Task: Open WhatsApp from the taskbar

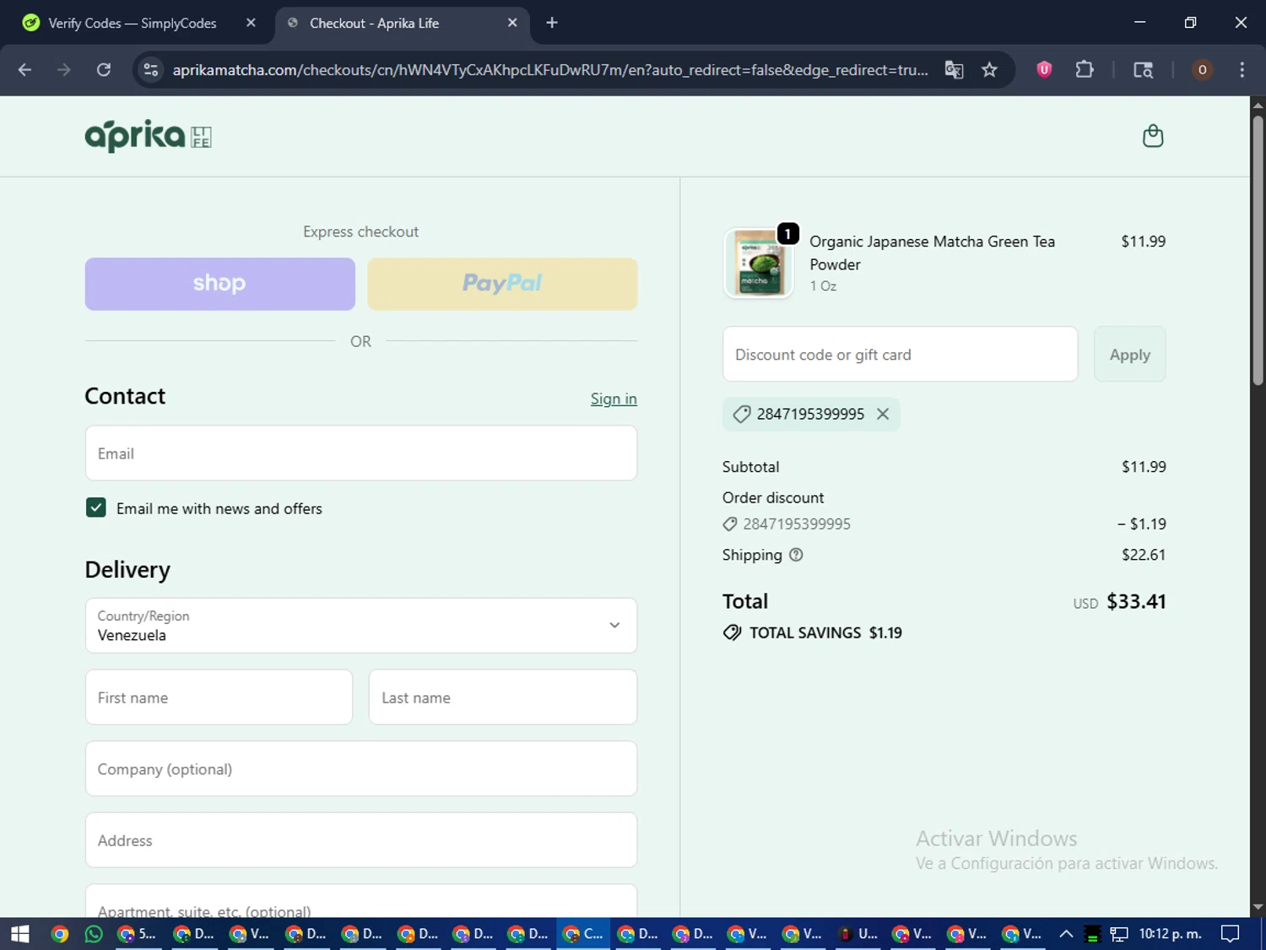Action: pyautogui.click(x=94, y=934)
